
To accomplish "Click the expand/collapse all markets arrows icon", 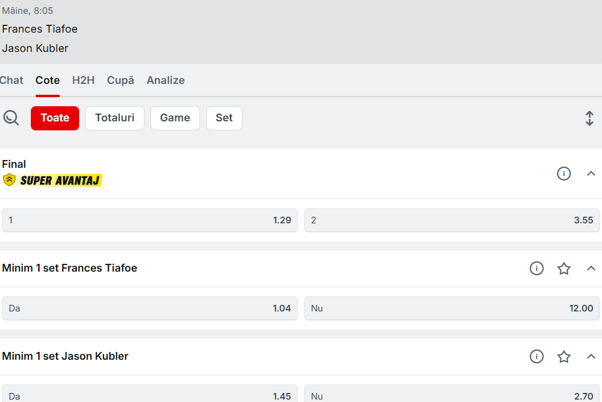I will click(589, 118).
